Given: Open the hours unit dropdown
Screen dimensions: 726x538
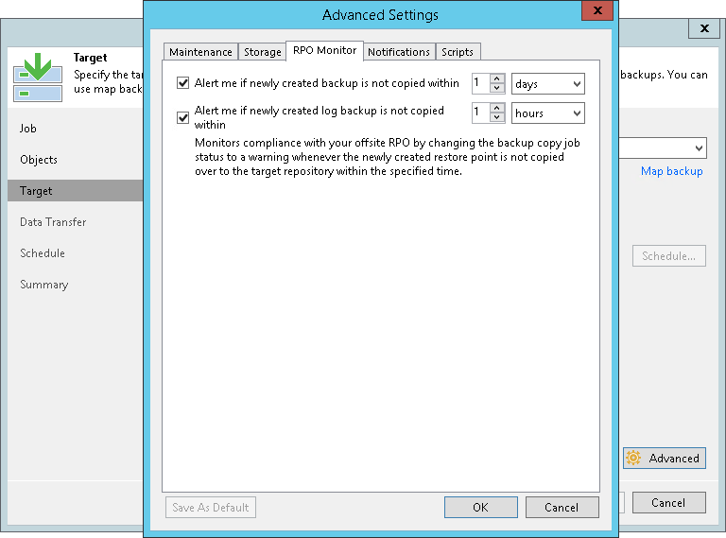Looking at the screenshot, I should coord(547,113).
